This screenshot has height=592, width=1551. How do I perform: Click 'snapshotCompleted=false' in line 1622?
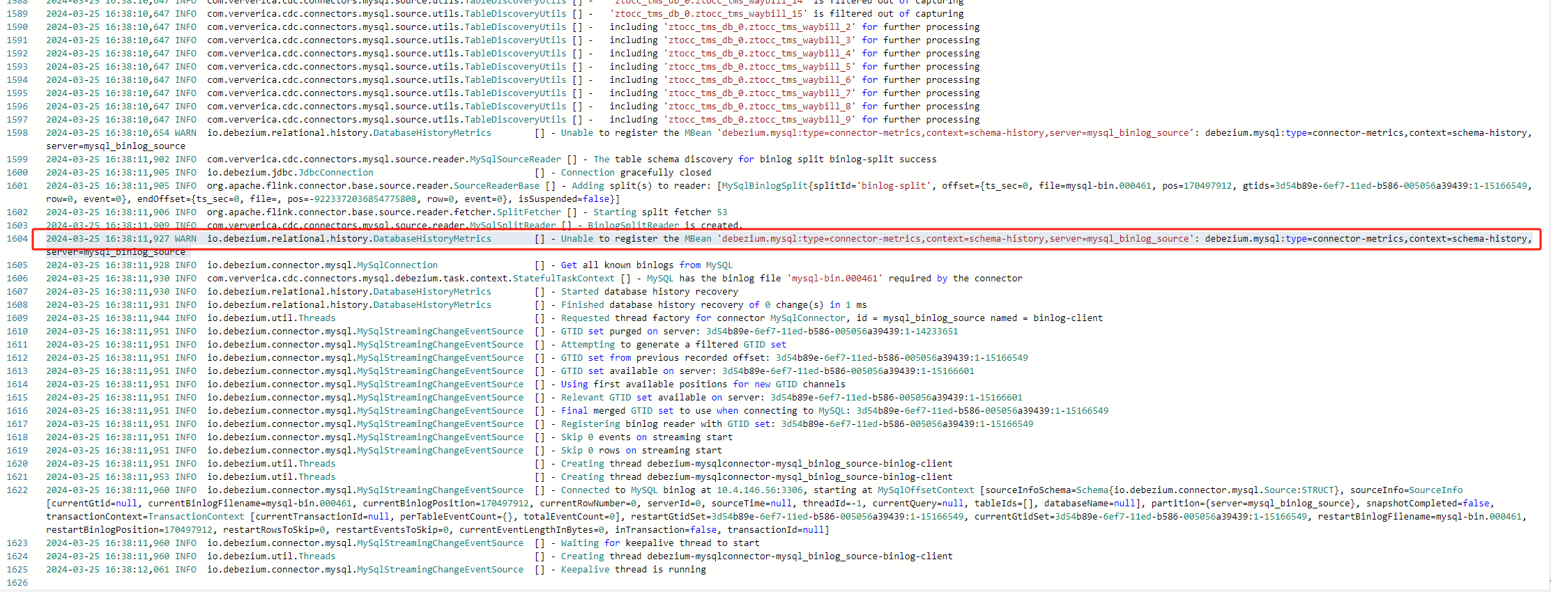(1428, 504)
